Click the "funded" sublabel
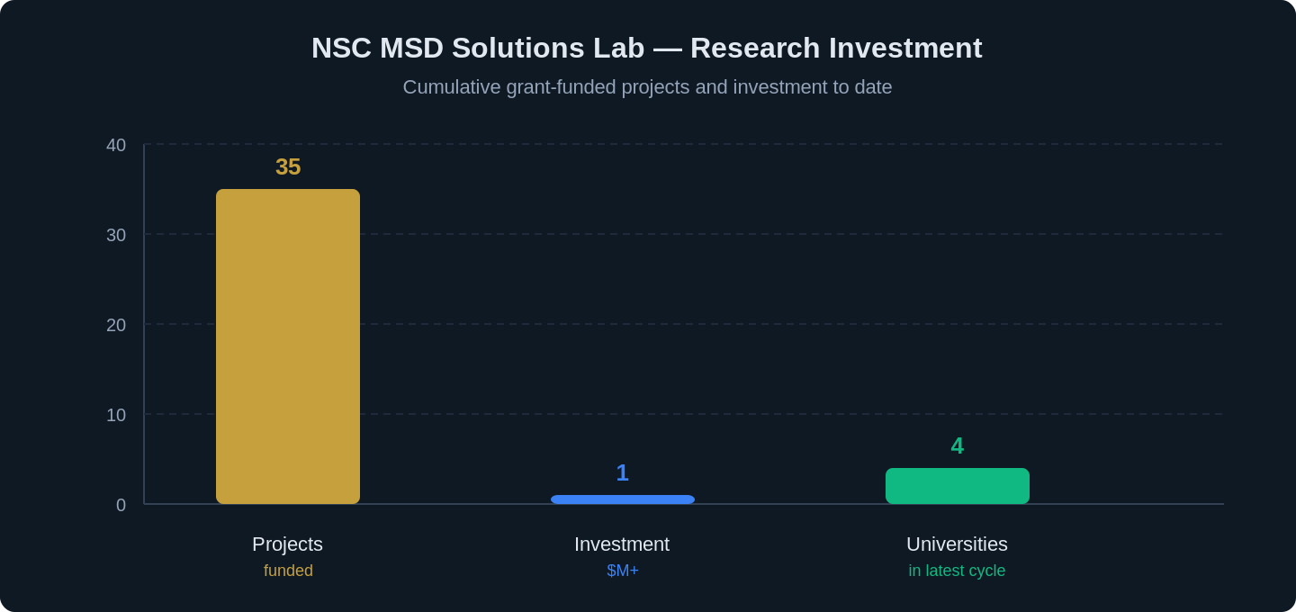 [288, 571]
